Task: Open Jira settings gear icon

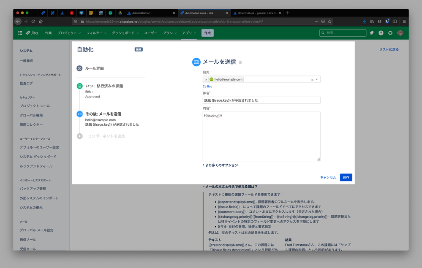Action: (390, 33)
